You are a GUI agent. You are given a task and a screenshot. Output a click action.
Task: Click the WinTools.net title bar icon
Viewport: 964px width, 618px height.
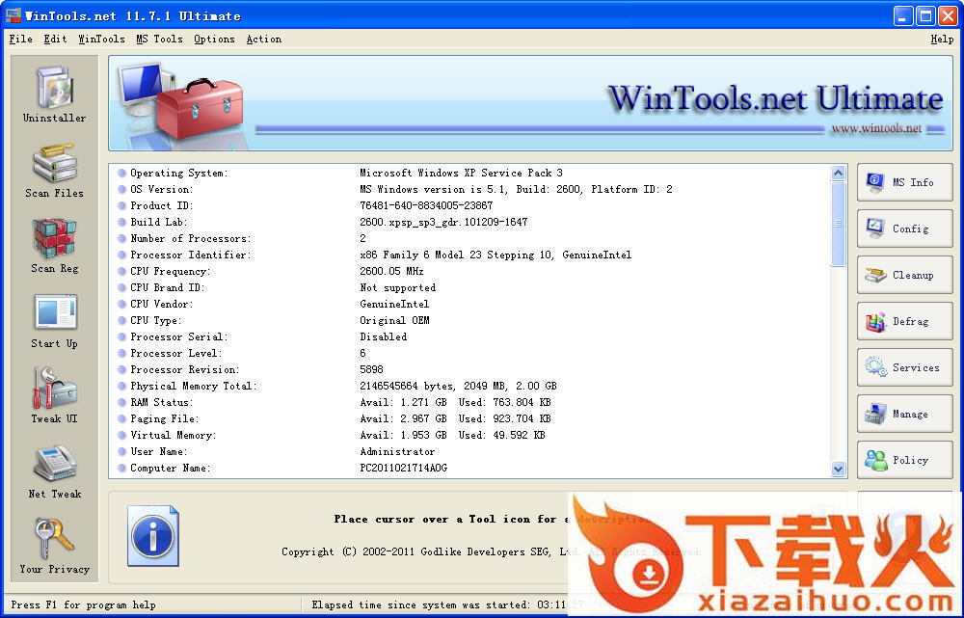(13, 15)
